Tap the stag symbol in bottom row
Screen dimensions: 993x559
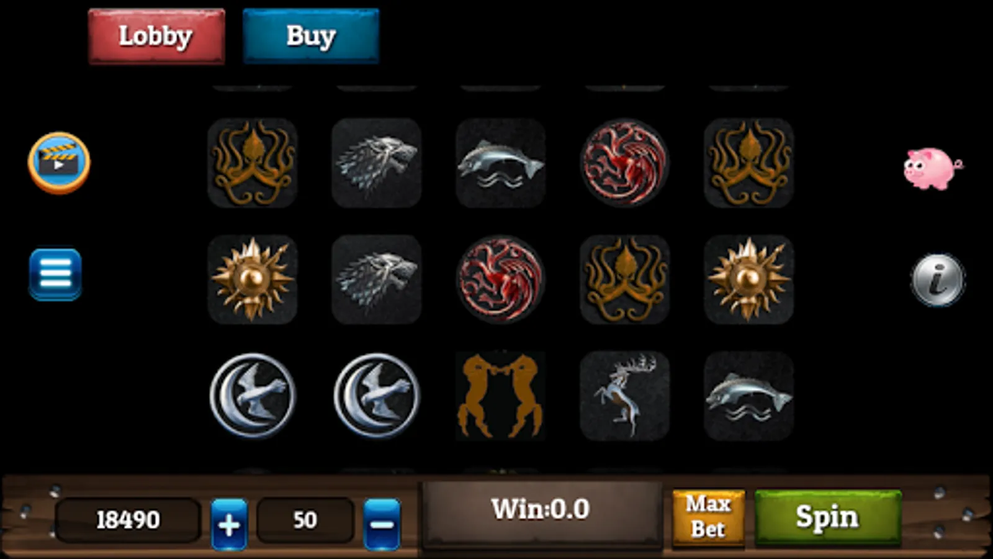click(624, 396)
